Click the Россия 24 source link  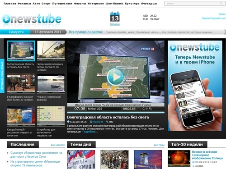98,122
